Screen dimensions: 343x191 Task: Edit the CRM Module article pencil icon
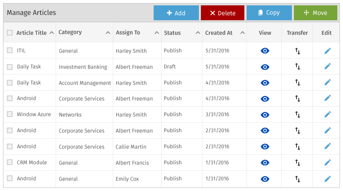click(x=327, y=162)
